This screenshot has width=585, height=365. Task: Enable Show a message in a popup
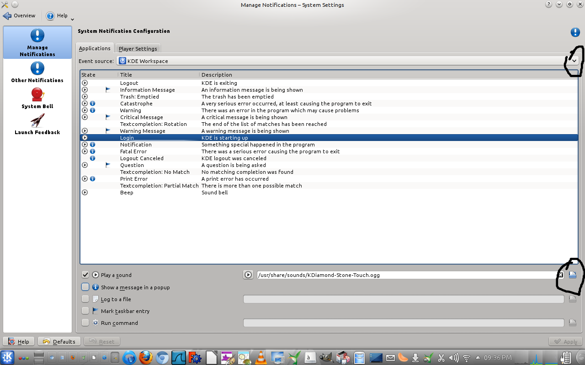coord(85,287)
